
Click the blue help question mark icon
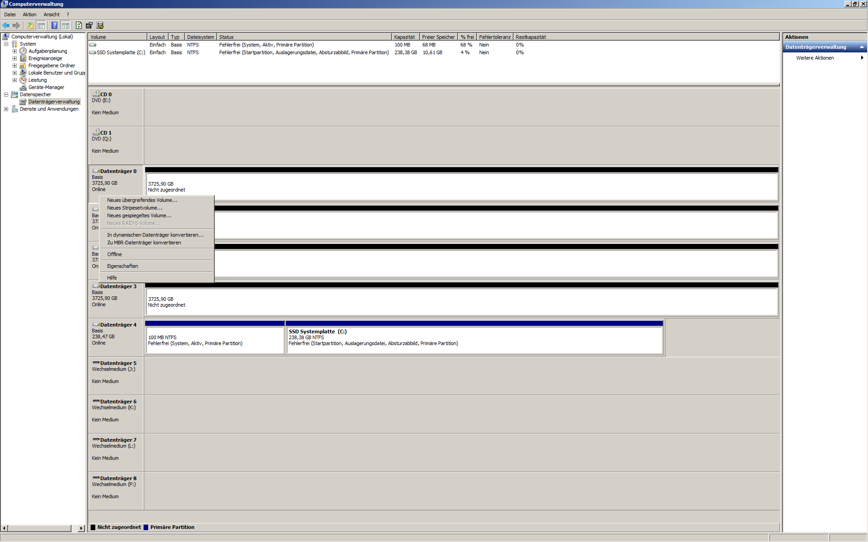pyautogui.click(x=54, y=25)
